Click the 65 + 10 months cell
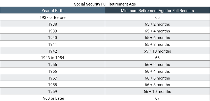This screenshot has height=101, width=210. pyautogui.click(x=157, y=51)
